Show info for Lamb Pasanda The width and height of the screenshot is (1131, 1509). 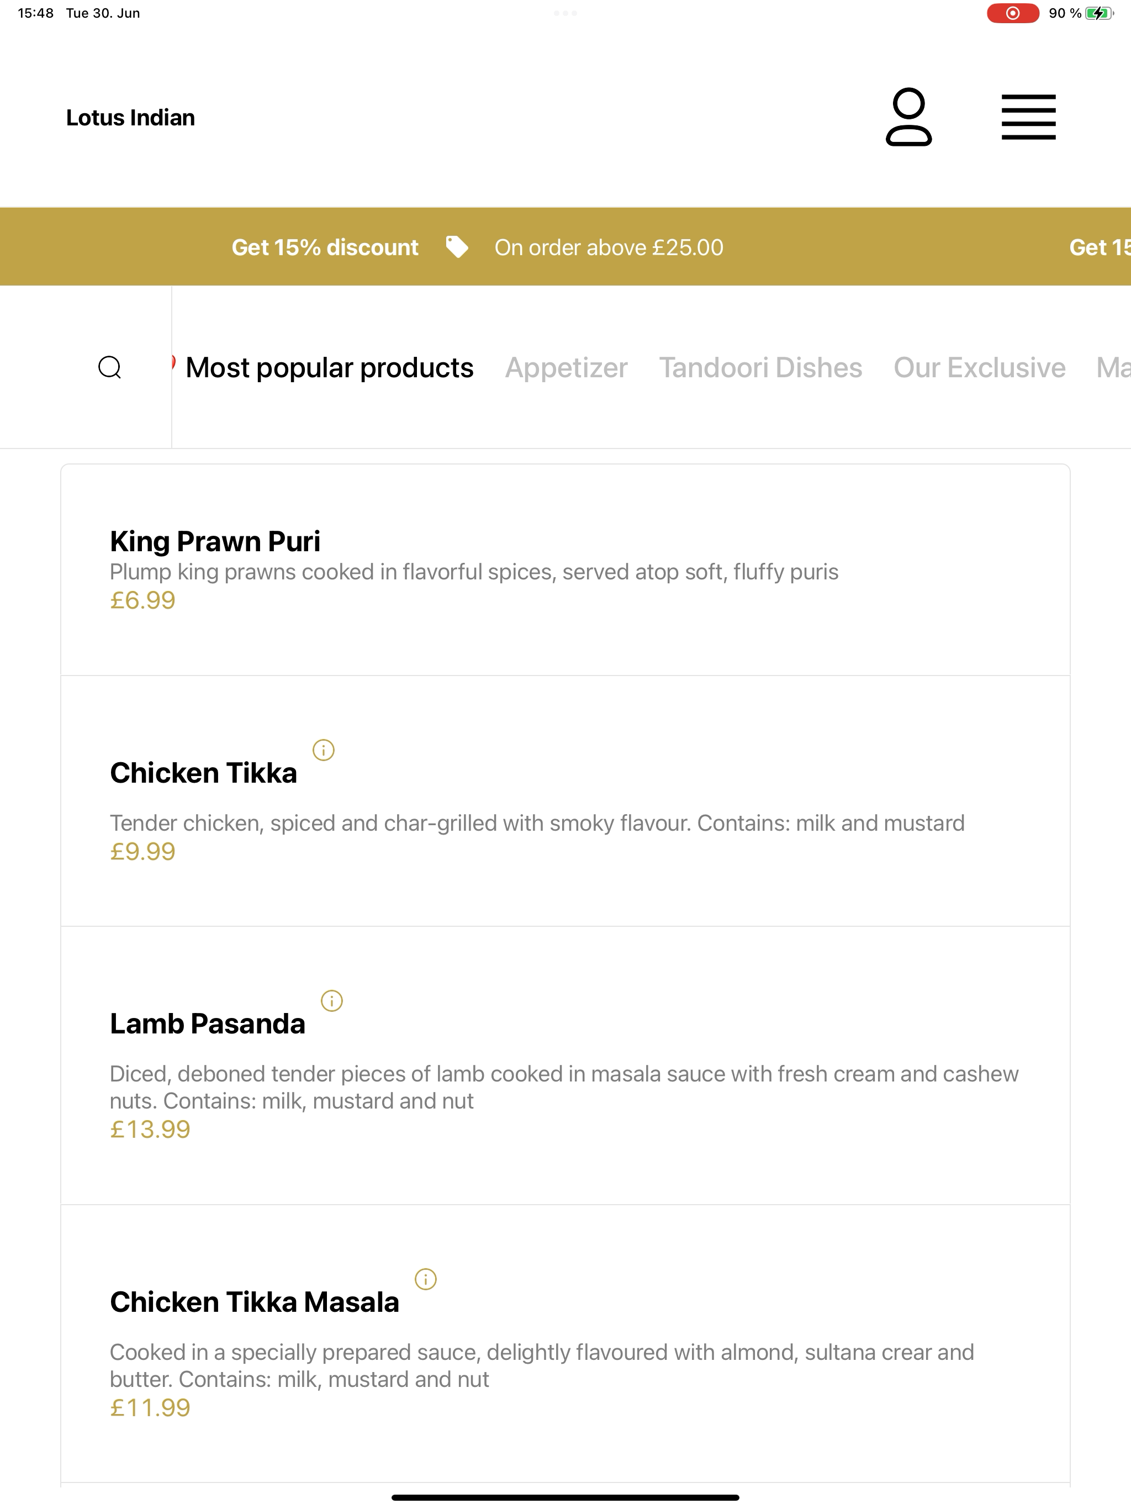pos(331,1001)
